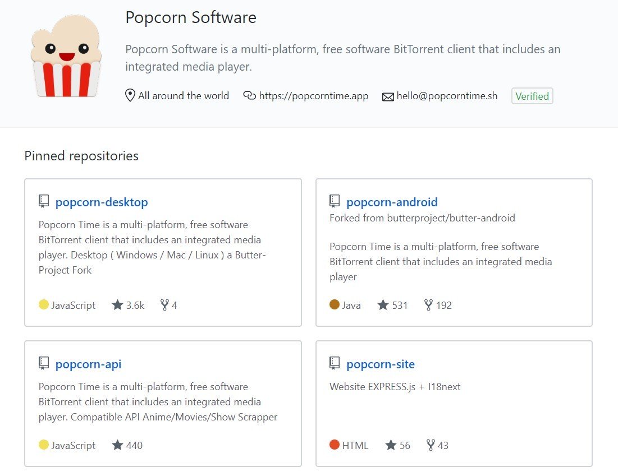Open the popcorn-android repository

tap(392, 202)
